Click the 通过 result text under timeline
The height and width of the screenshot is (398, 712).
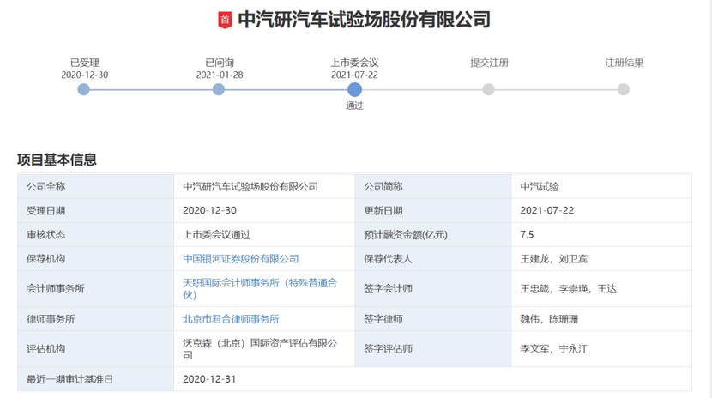(354, 106)
